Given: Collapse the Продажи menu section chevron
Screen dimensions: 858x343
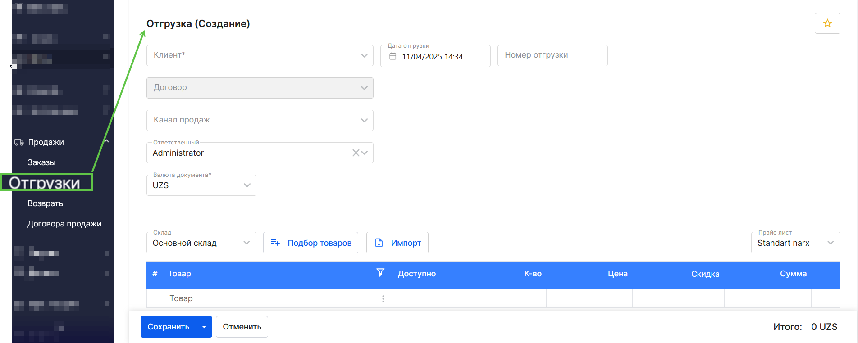Looking at the screenshot, I should pyautogui.click(x=106, y=142).
